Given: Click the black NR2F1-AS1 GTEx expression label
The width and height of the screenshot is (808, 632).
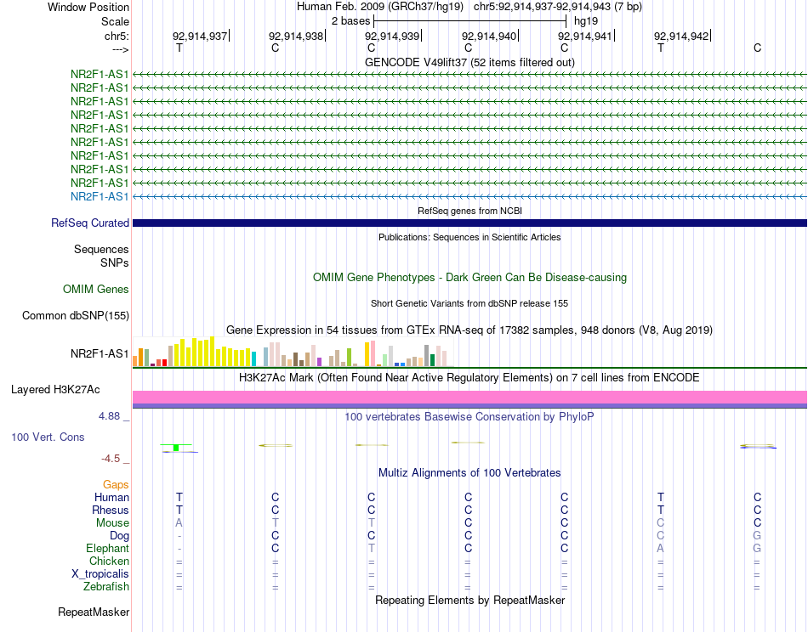Looking at the screenshot, I should tap(100, 353).
